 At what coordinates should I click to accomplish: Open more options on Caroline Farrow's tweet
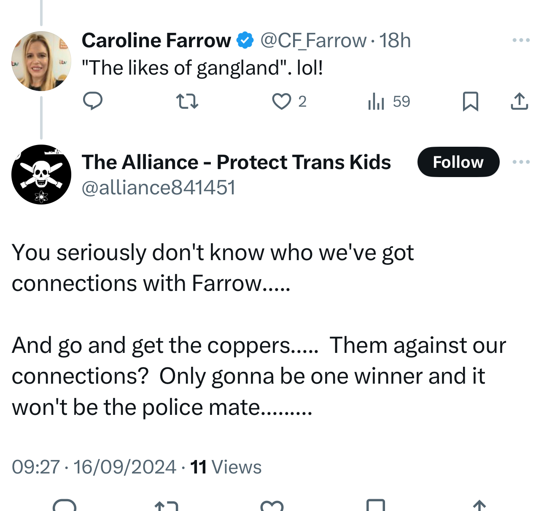(x=521, y=40)
